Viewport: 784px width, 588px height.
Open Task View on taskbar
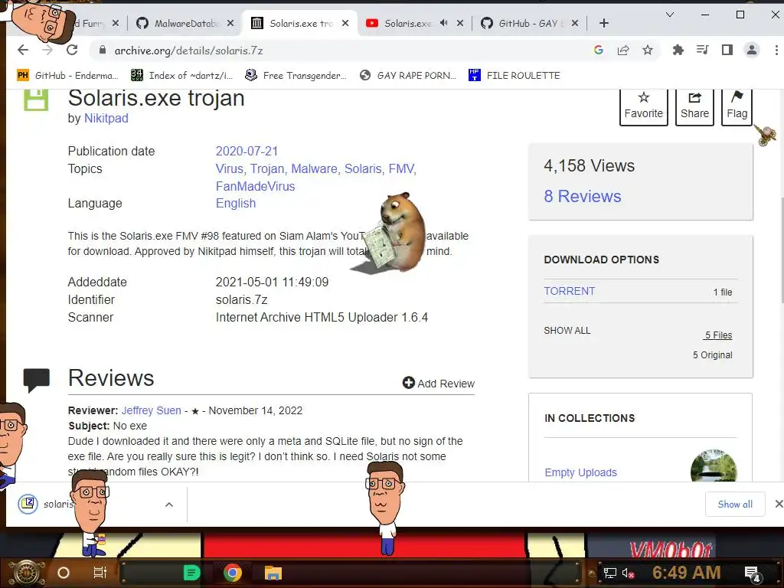pos(100,573)
